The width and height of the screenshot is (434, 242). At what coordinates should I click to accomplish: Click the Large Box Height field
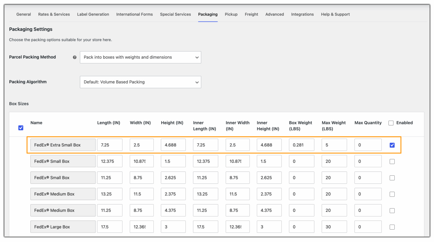tap(173, 227)
